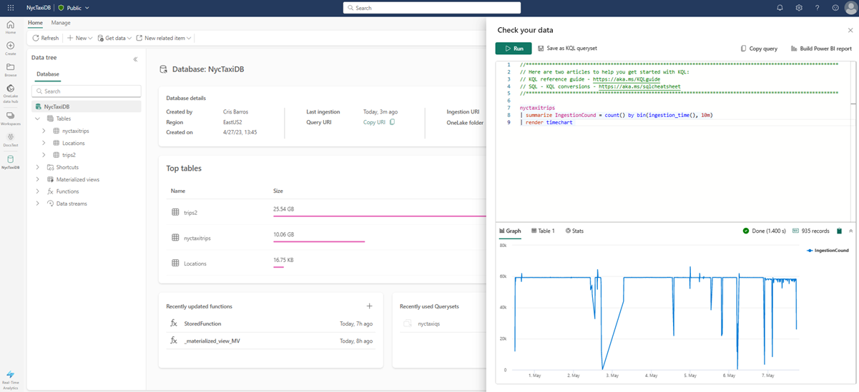Switch to the Manage tab
Screen dimensions: 859x392
pyautogui.click(x=61, y=23)
